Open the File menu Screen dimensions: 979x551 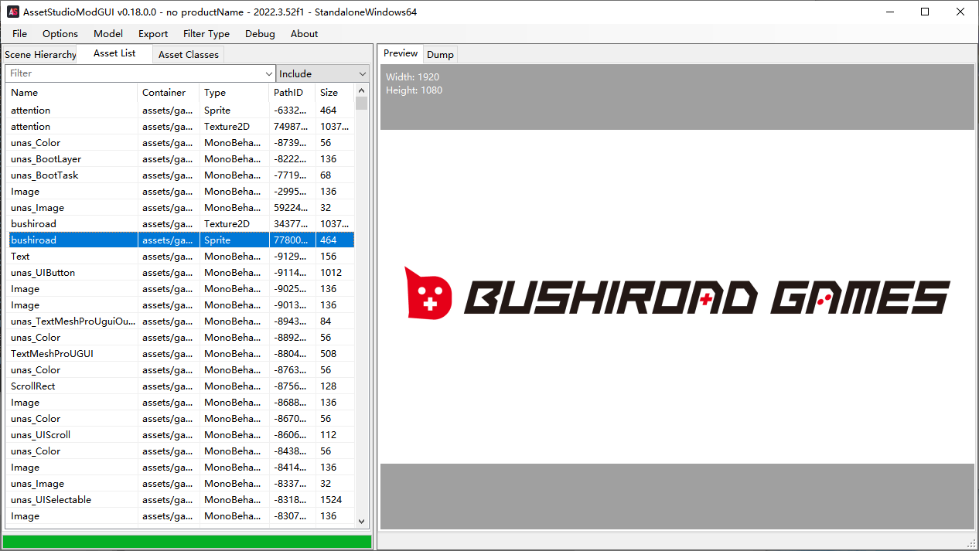click(19, 33)
